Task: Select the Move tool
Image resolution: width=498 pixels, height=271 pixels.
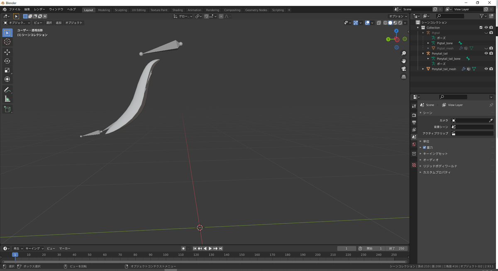Action: coord(7,52)
